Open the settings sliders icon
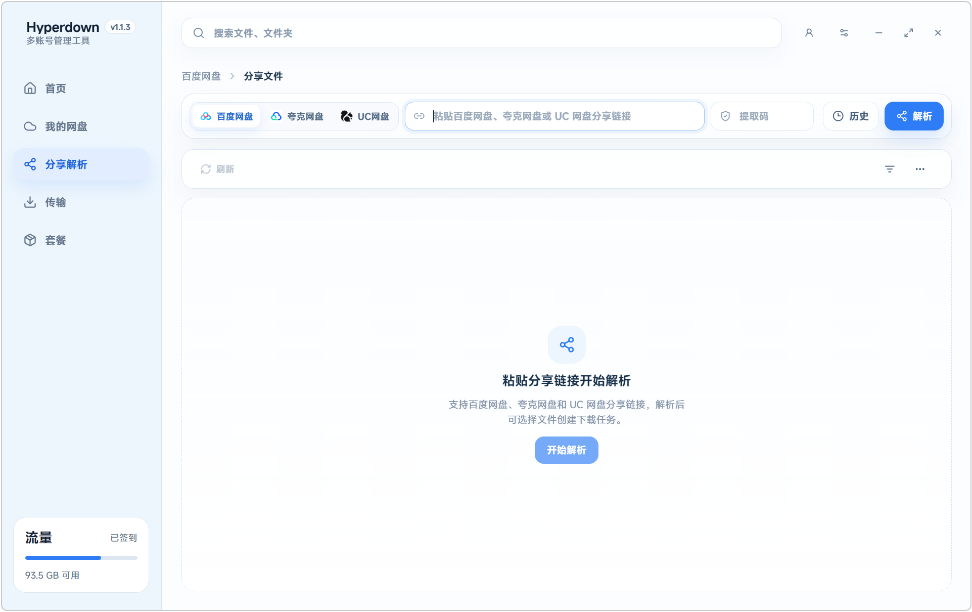 pos(844,33)
